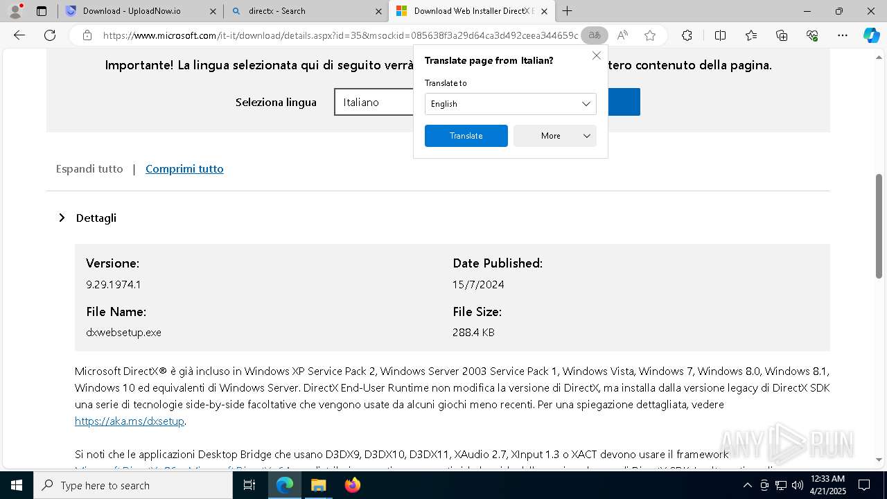Open the network tray icon
The width and height of the screenshot is (887, 499).
(781, 485)
